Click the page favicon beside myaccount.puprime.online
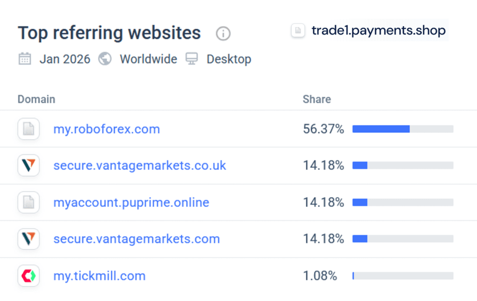This screenshot has height=301, width=477. 28,202
